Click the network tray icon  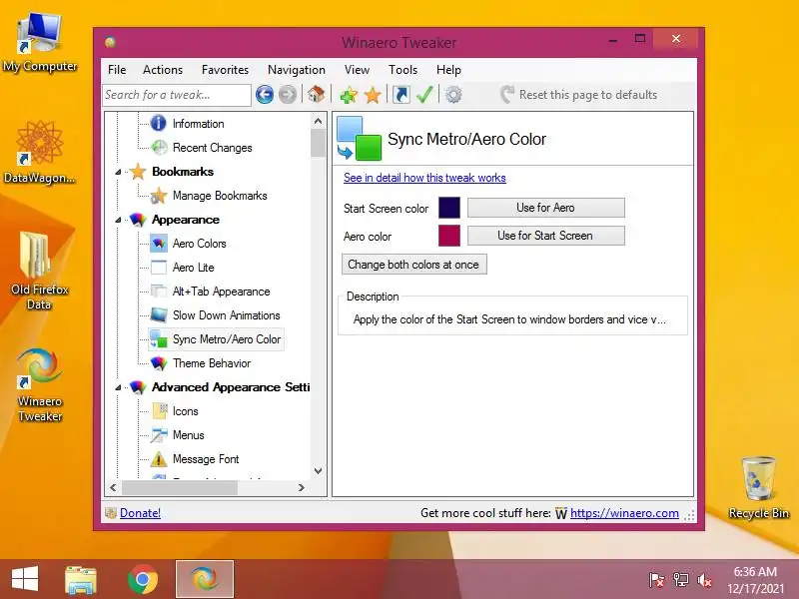click(x=681, y=580)
